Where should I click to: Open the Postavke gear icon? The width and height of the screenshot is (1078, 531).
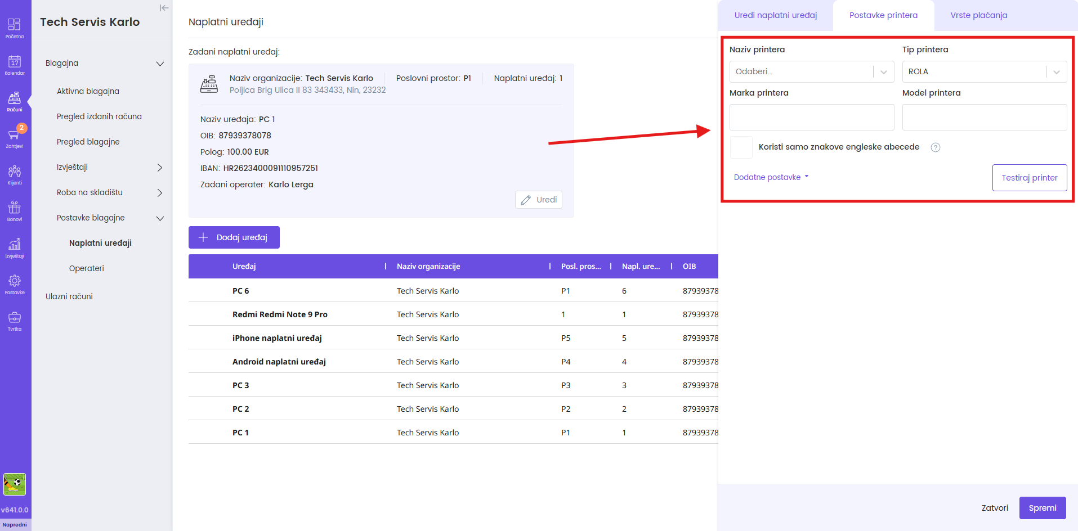tap(15, 283)
